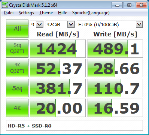Image resolution: width=149 pixels, height=135 pixels.
Task: Run all benchmarks with All button
Action: [17, 28]
